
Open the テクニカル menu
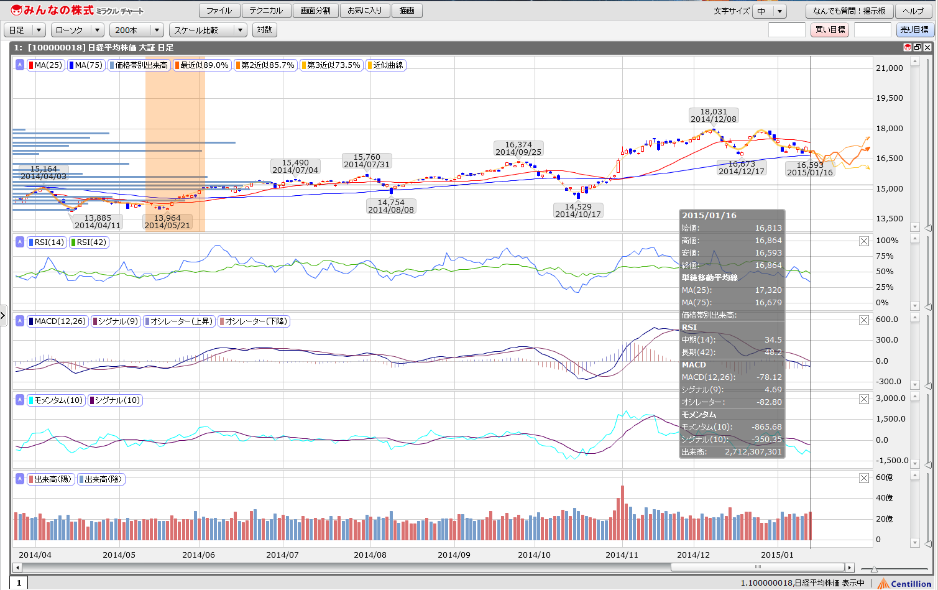pos(266,11)
